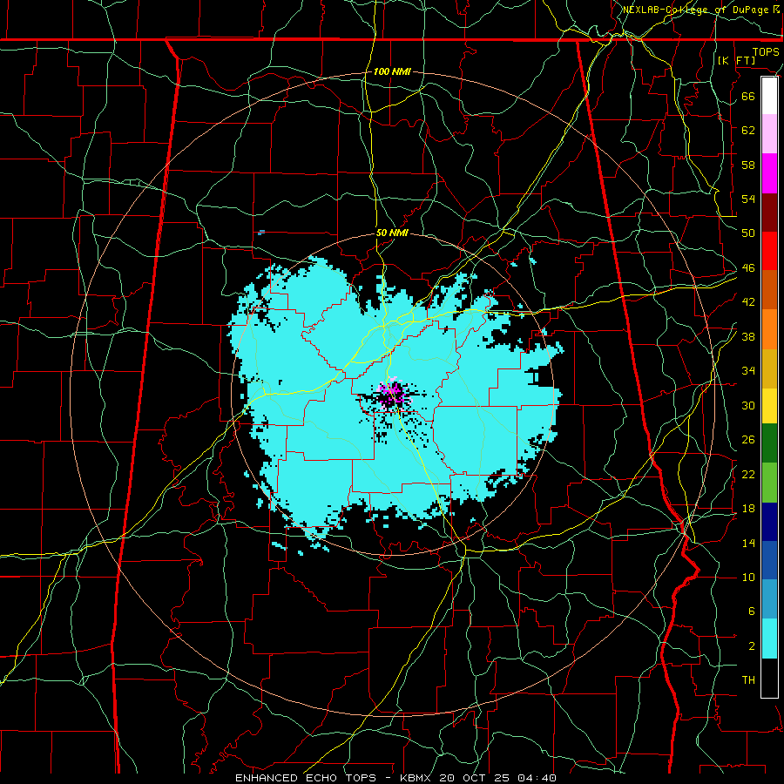Click the "04:40" timestamp

[537, 778]
